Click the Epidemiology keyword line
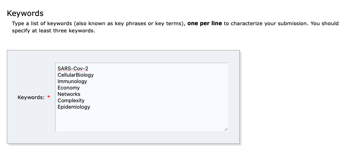The width and height of the screenshot is (352, 151). coord(74,107)
